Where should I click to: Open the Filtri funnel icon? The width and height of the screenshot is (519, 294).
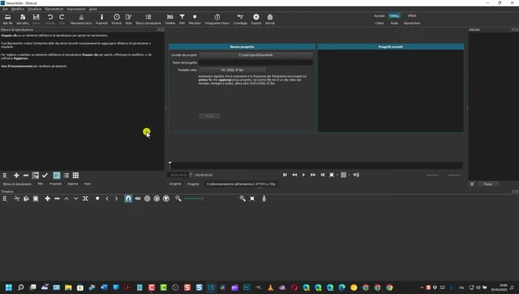click(182, 19)
